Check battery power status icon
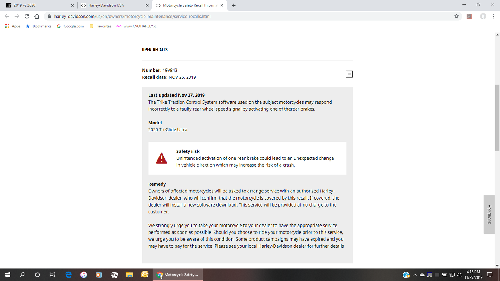The width and height of the screenshot is (500, 281). (x=444, y=275)
